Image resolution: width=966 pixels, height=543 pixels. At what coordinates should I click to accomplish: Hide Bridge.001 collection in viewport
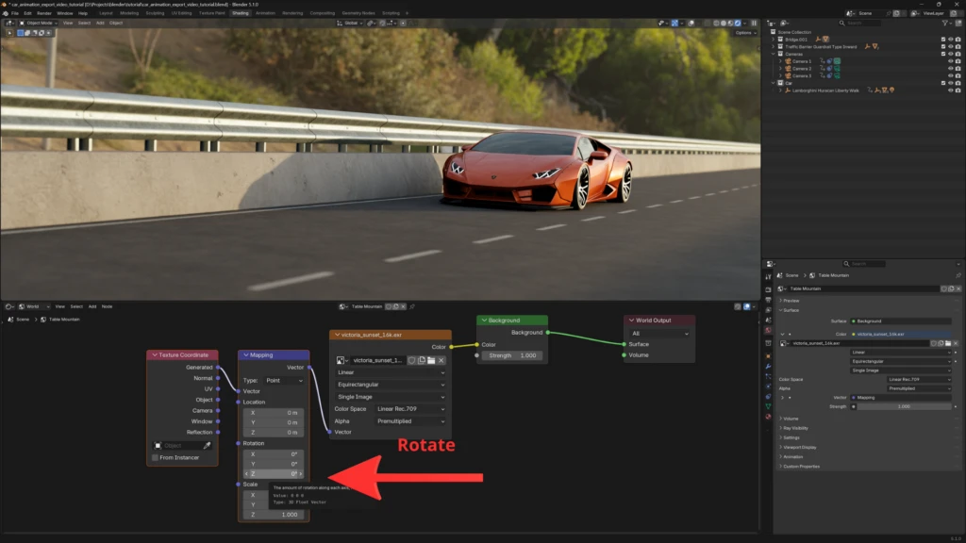point(951,40)
